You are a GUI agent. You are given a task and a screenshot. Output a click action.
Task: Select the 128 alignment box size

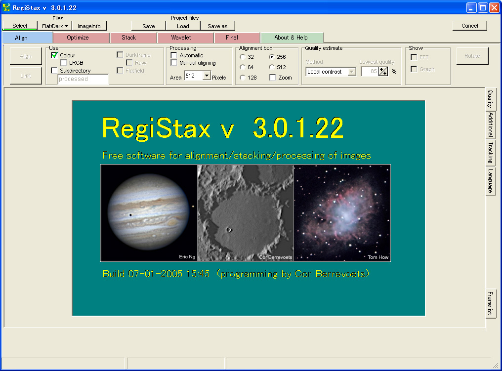click(243, 78)
